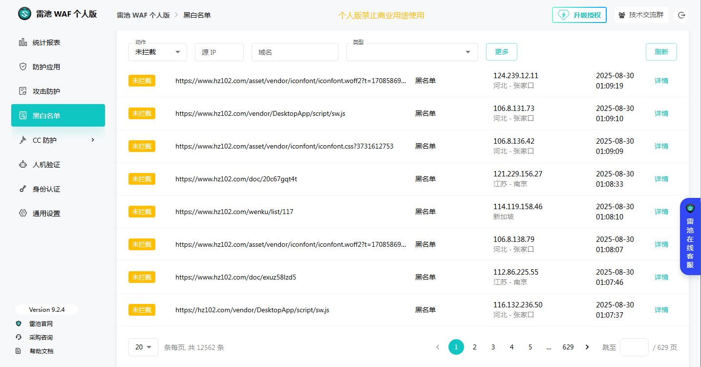Screen dimensions: 701x367
Task: Open the 帮助文档 link
Action: click(x=41, y=351)
